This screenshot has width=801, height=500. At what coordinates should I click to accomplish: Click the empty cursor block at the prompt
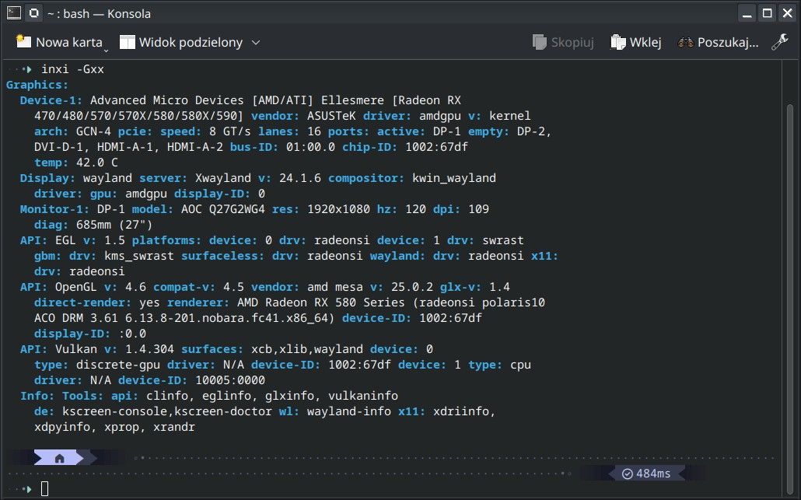tap(45, 489)
